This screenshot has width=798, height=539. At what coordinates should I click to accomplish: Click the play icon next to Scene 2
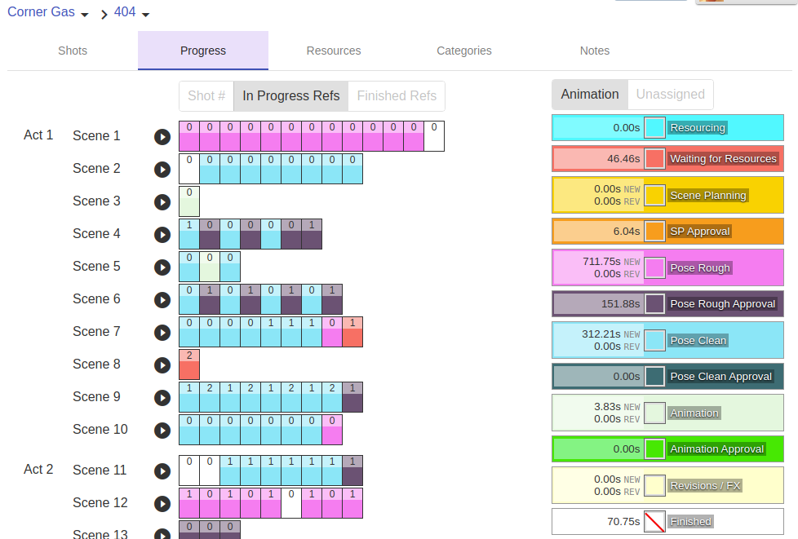(162, 170)
